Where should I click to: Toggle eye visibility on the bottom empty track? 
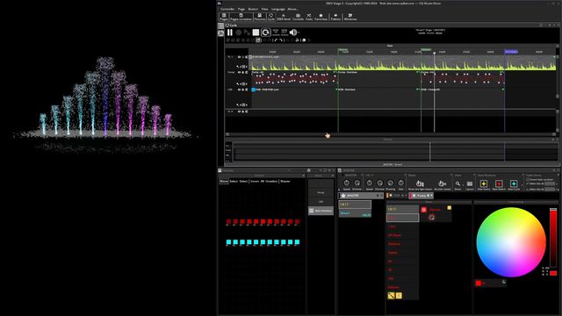[x=239, y=111]
